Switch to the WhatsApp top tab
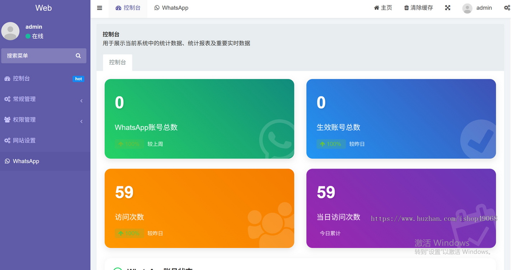511x270 pixels. pyautogui.click(x=171, y=8)
